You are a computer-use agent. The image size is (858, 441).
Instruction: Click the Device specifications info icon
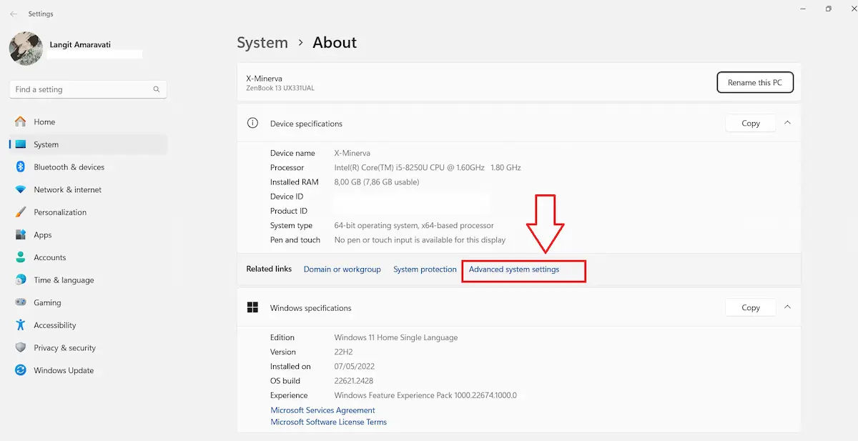tap(252, 123)
